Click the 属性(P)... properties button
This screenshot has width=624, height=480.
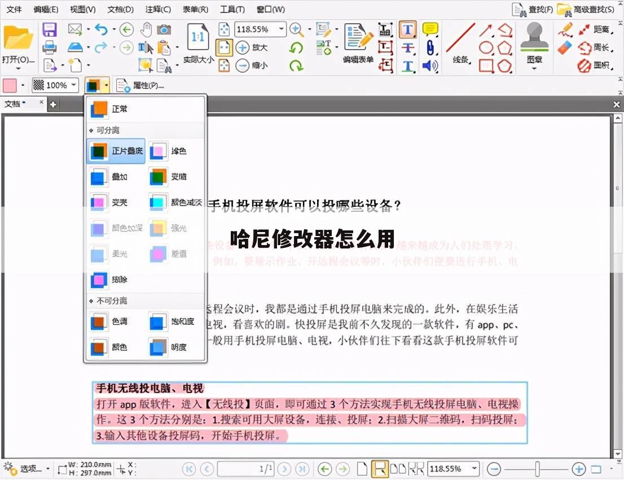pyautogui.click(x=140, y=85)
